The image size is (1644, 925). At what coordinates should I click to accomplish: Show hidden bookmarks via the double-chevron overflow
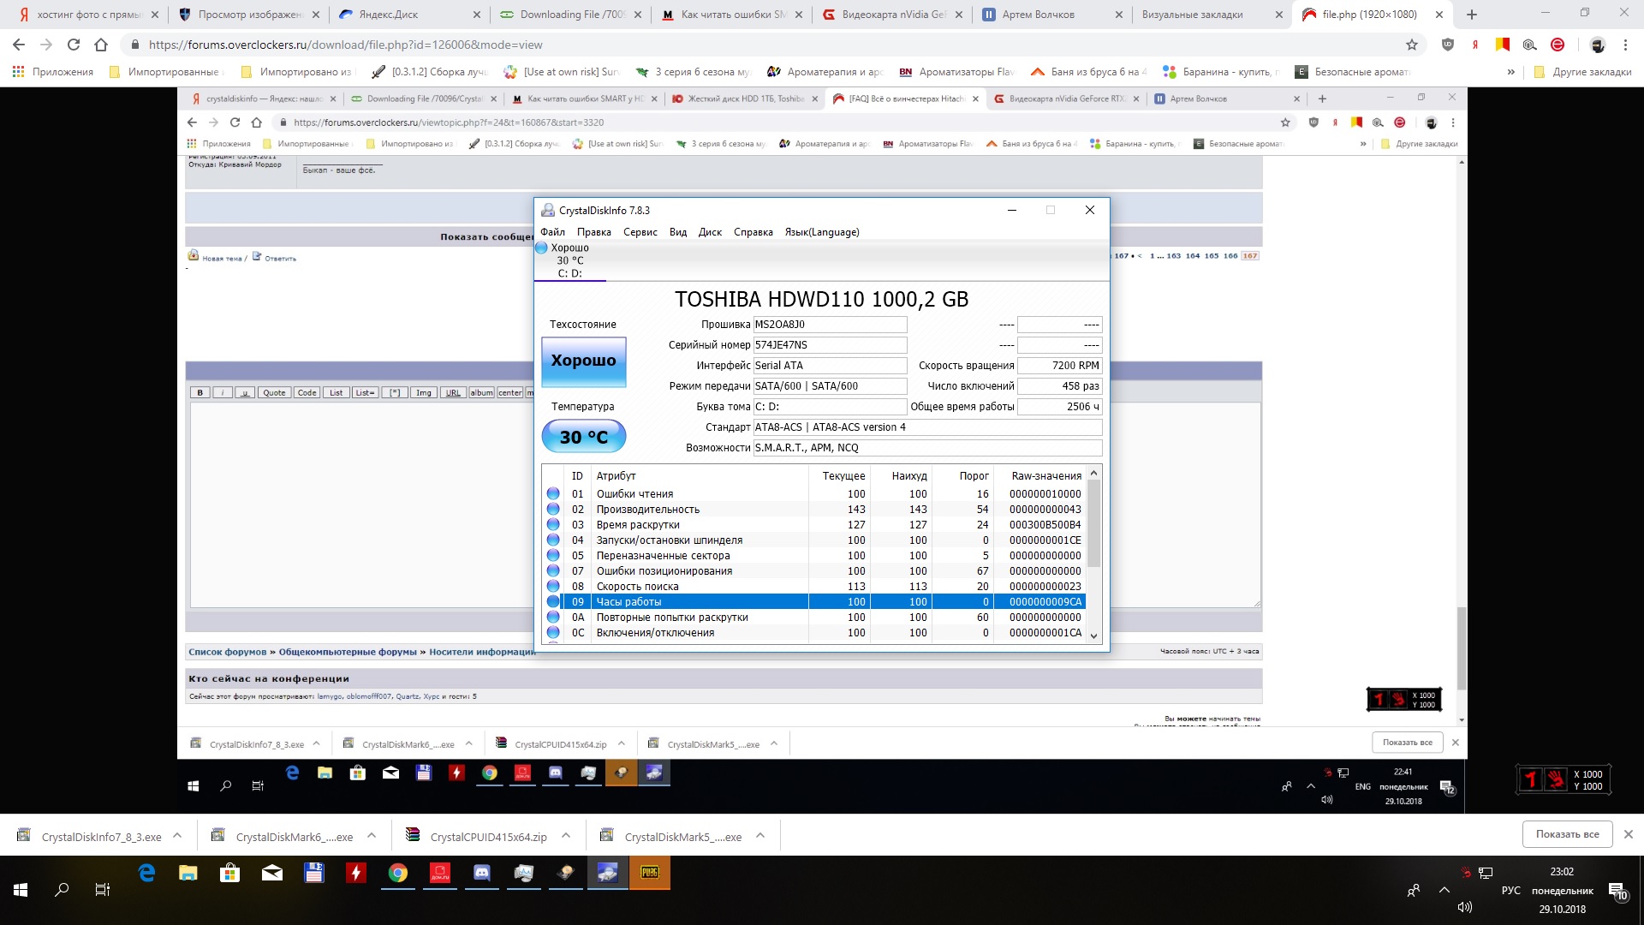pos(1510,72)
